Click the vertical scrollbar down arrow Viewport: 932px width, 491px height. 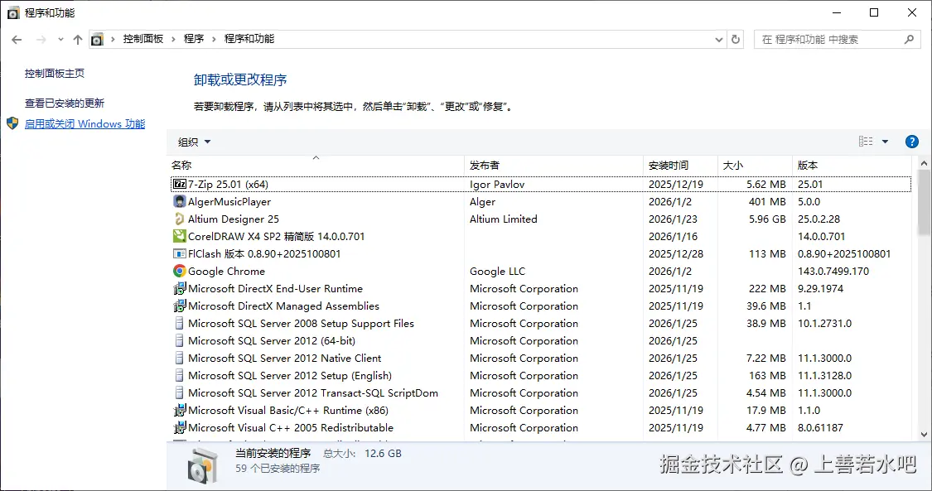[924, 435]
